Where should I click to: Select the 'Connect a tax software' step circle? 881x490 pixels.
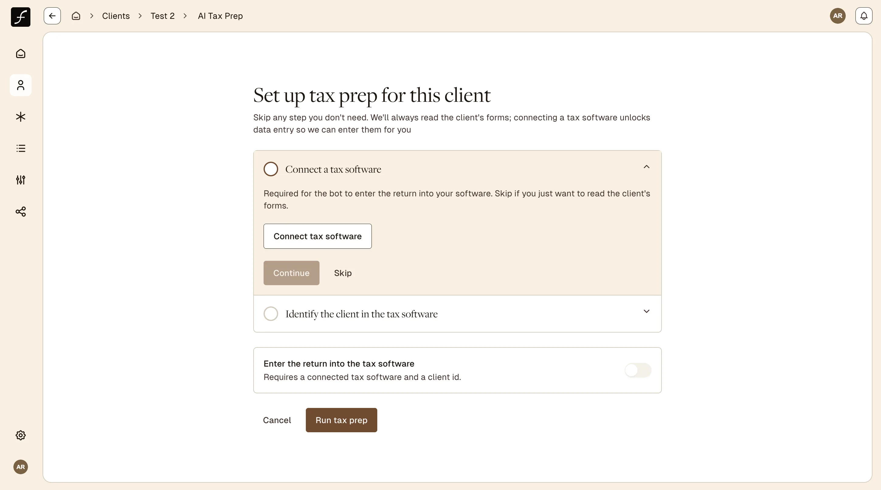click(271, 169)
